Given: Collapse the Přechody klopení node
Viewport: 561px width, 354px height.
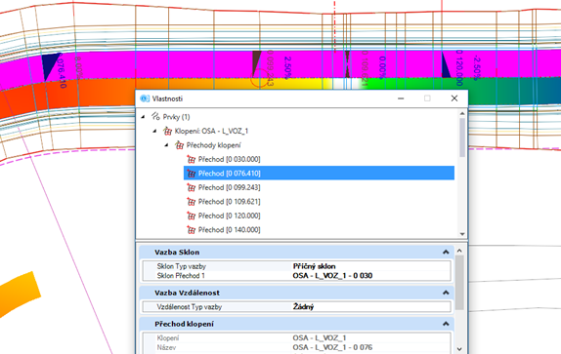Looking at the screenshot, I should click(167, 145).
